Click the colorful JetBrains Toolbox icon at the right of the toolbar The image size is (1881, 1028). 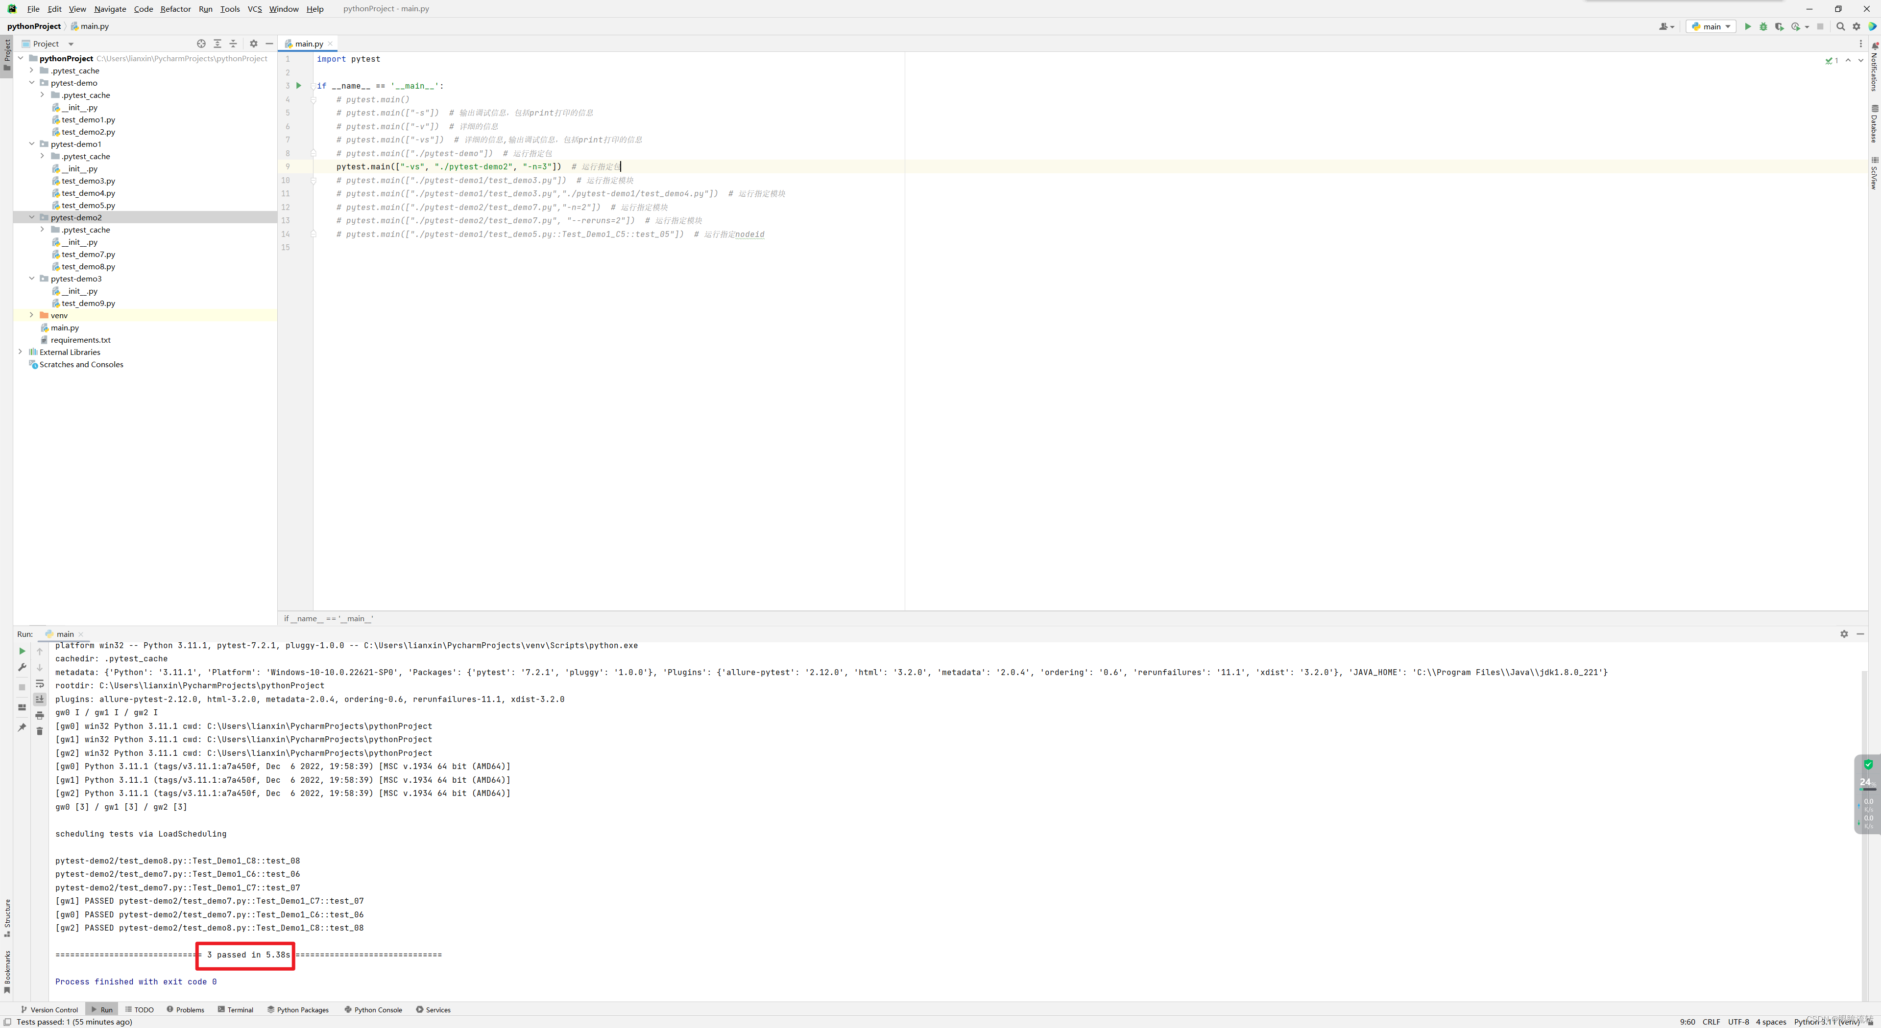pyautogui.click(x=1872, y=26)
